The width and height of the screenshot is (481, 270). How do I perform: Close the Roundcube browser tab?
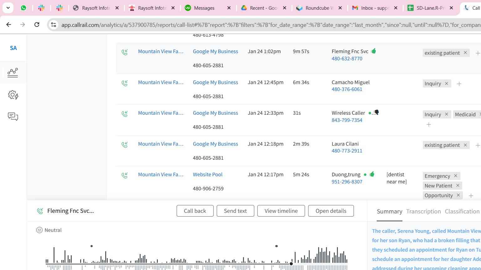(x=340, y=8)
